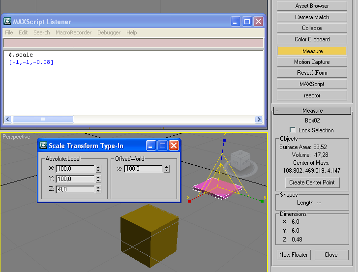The width and height of the screenshot is (358, 272).
Task: Open the Help menu in Listener
Action: click(x=131, y=32)
